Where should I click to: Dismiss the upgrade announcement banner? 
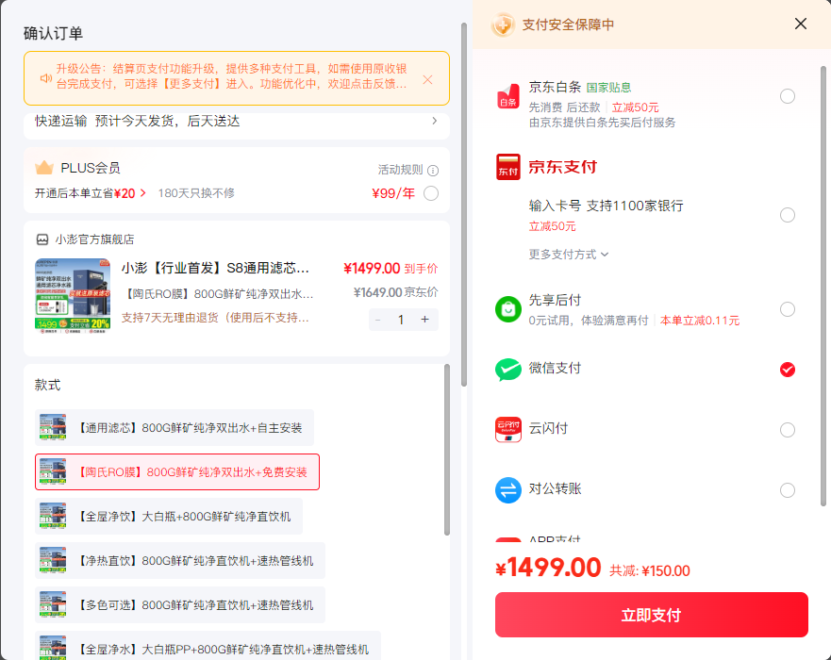click(427, 79)
